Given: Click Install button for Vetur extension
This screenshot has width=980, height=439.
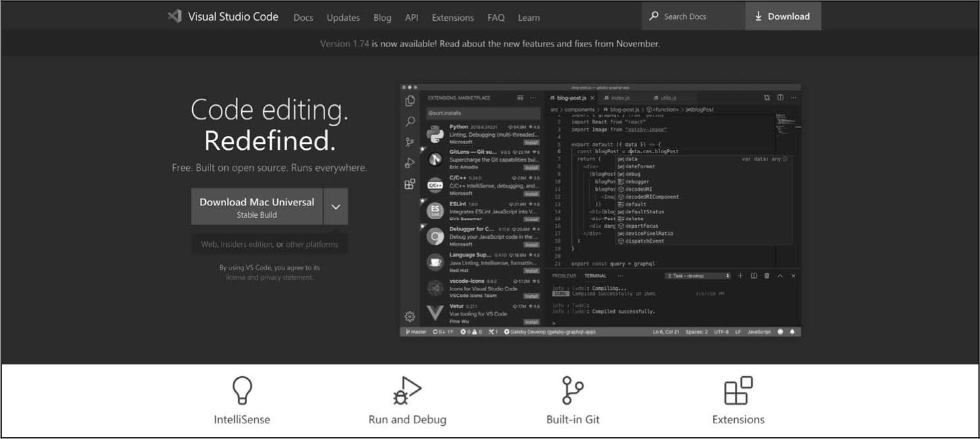Looking at the screenshot, I should pyautogui.click(x=531, y=322).
